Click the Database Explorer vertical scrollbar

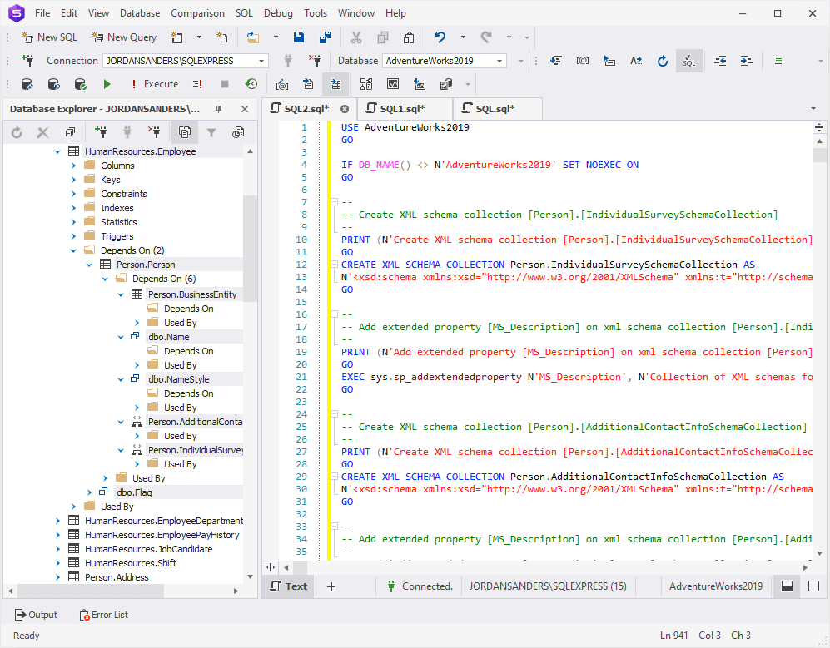250,249
